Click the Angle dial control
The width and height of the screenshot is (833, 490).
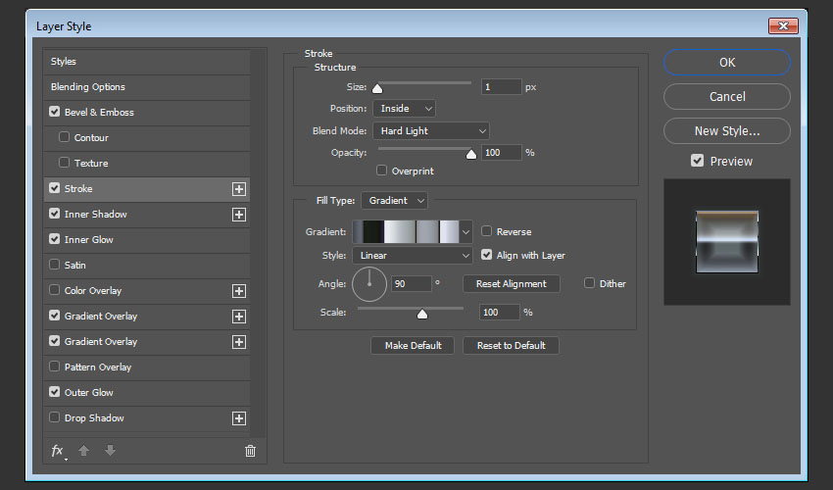click(x=369, y=285)
